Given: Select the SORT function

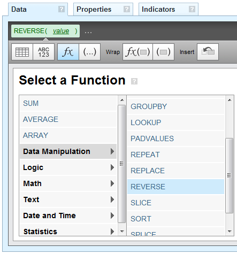Looking at the screenshot, I should click(175, 219).
